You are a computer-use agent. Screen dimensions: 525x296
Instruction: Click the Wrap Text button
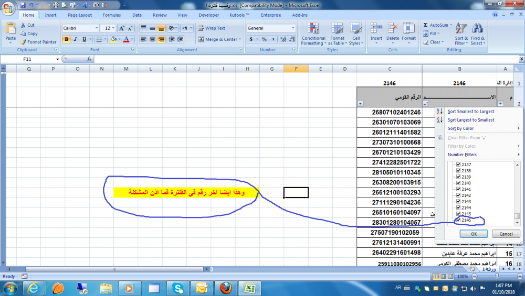pyautogui.click(x=212, y=28)
